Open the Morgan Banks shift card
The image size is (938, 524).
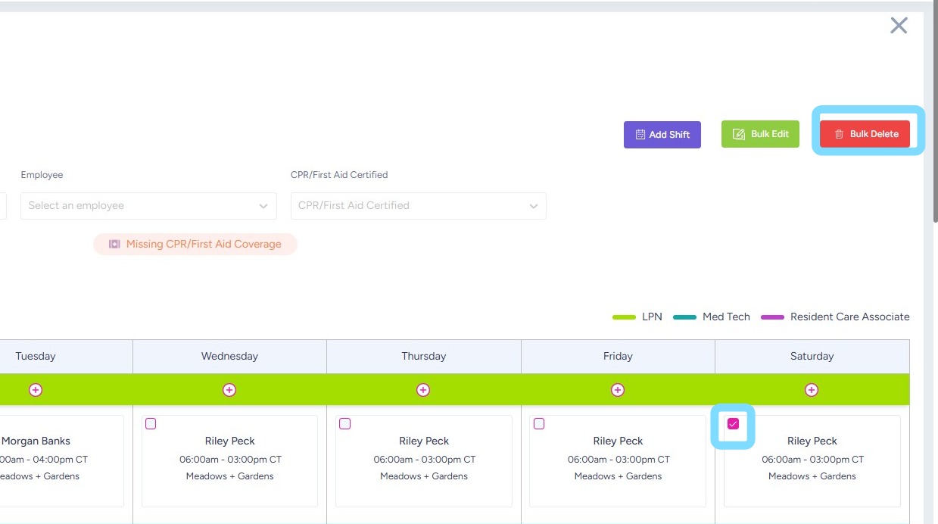click(x=61, y=460)
